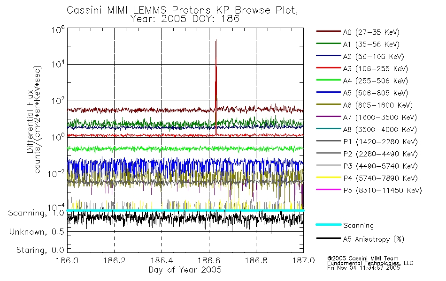Click the A5 Anisotropy (%) legend label
Image resolution: width=446 pixels, height=281 pixels.
pos(374,239)
